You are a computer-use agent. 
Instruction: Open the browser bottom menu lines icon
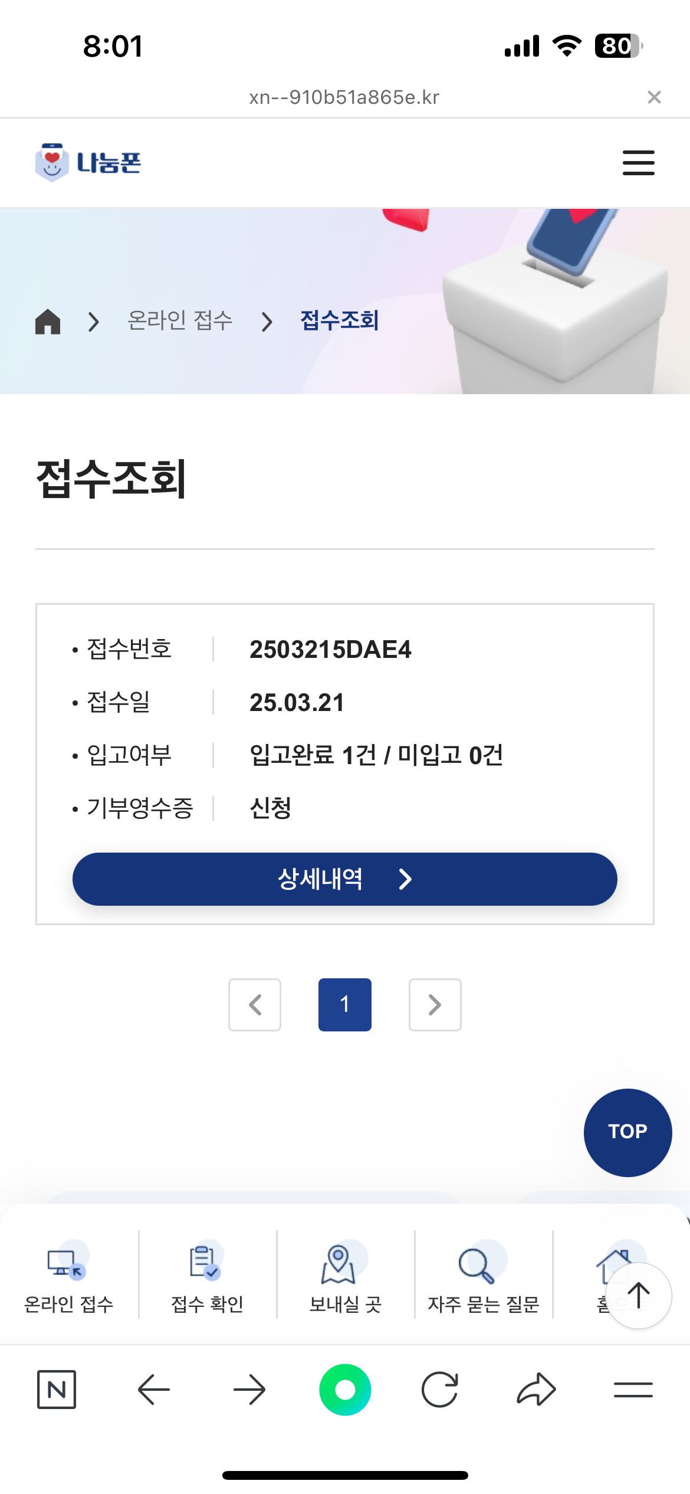tap(633, 1390)
